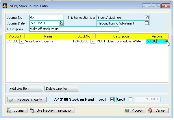Focus the Journal No field

(47, 18)
